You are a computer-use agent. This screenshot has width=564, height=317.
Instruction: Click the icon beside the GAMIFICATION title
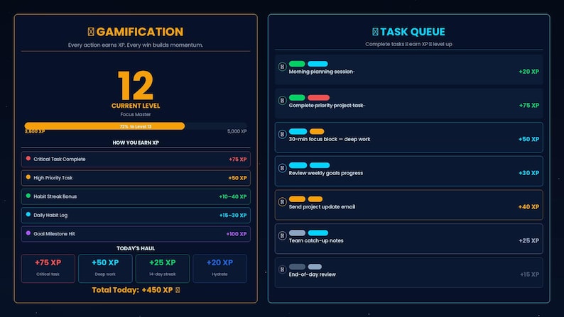(x=91, y=32)
